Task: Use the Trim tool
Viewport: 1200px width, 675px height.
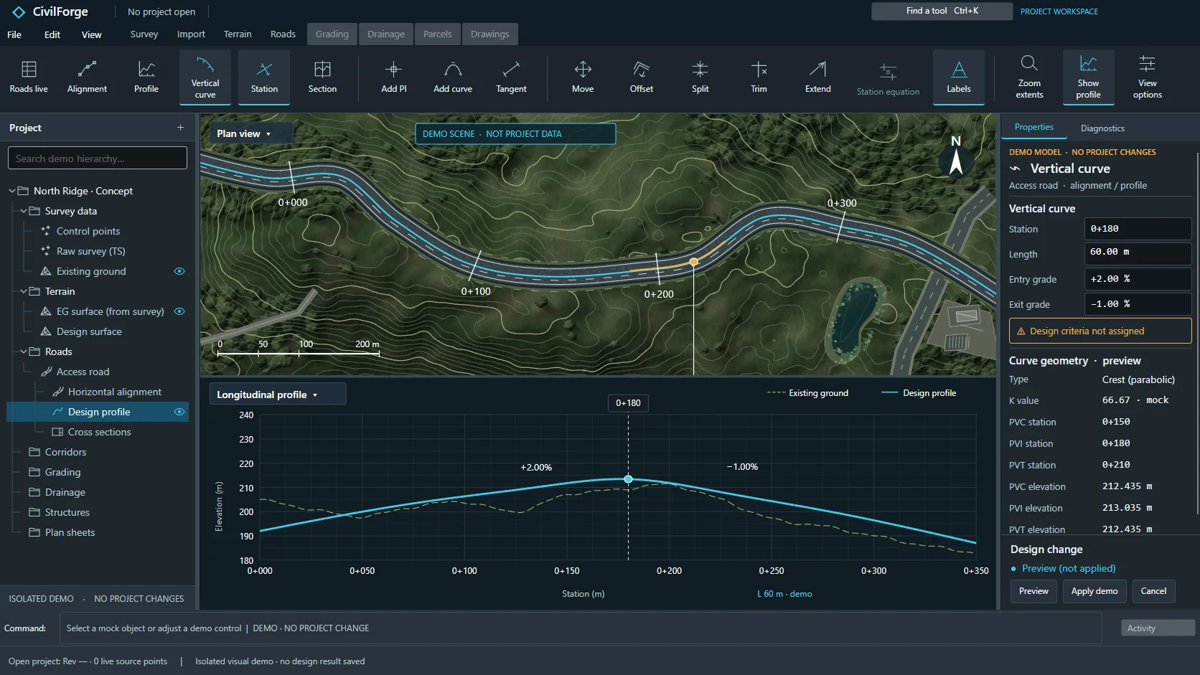Action: pyautogui.click(x=759, y=77)
